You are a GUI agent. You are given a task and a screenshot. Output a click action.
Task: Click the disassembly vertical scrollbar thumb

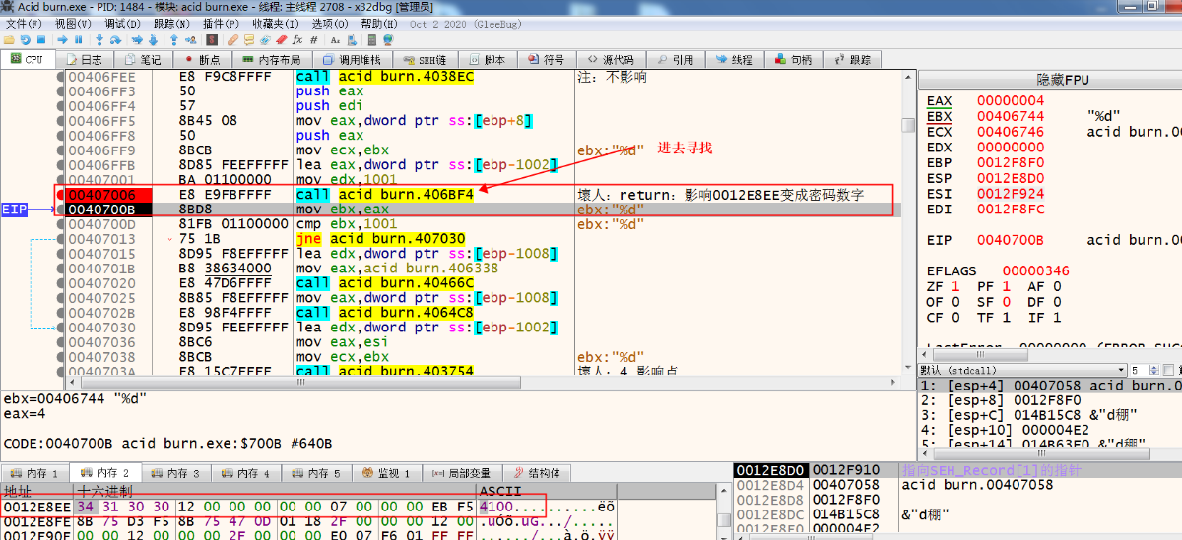click(x=908, y=125)
